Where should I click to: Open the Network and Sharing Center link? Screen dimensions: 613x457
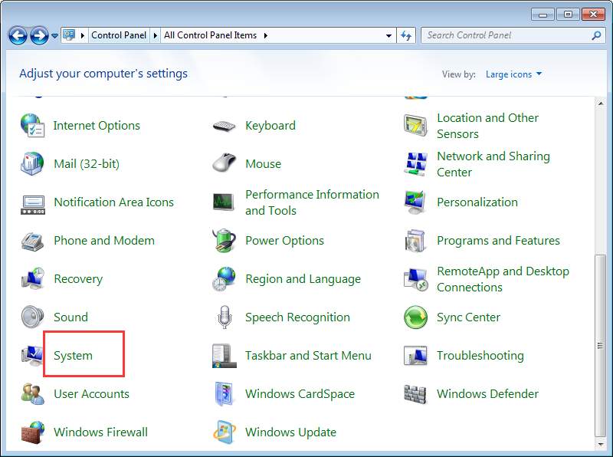click(493, 163)
